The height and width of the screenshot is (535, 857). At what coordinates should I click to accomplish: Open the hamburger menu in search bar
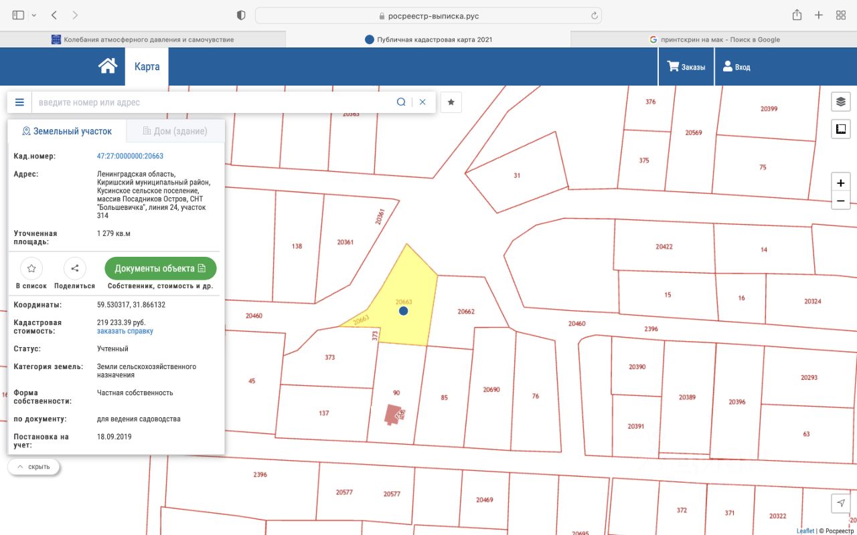click(x=19, y=102)
